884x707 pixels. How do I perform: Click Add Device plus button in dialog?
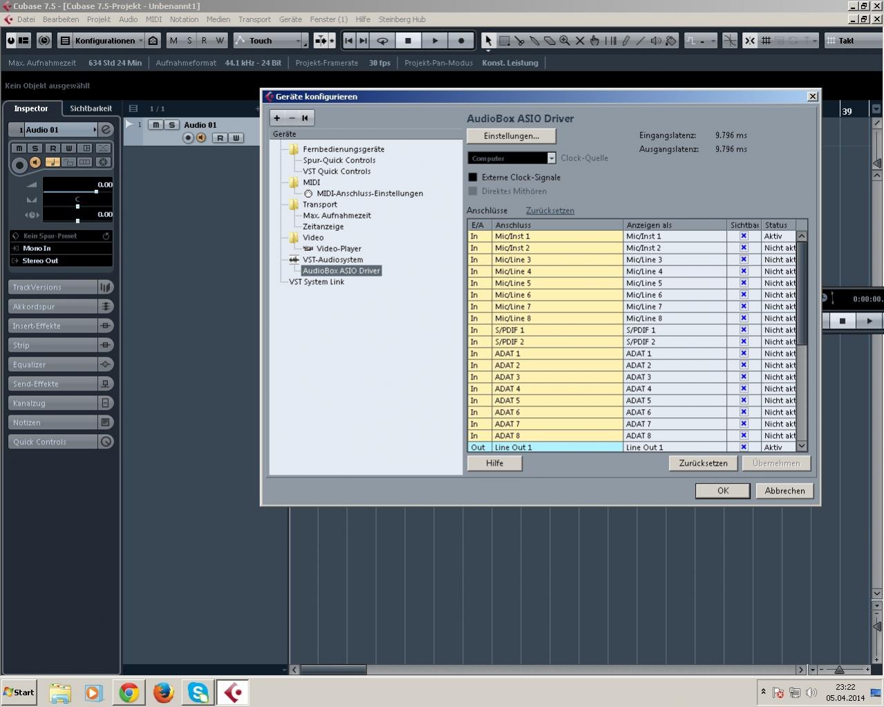(277, 118)
